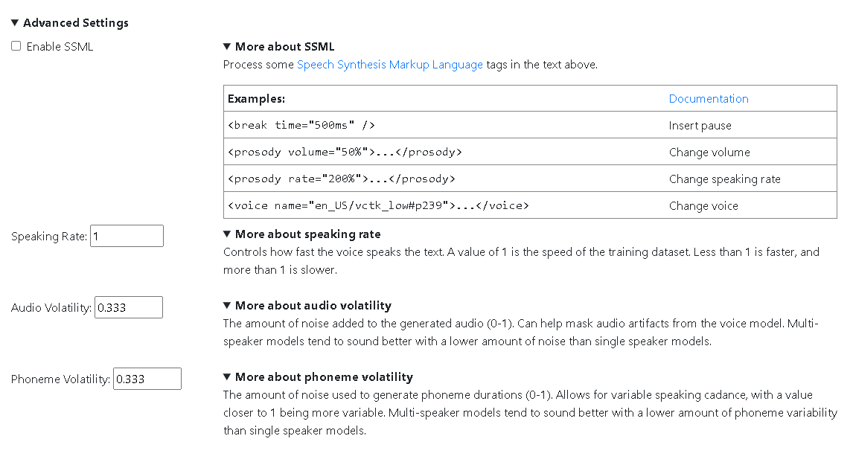This screenshot has width=853, height=465.
Task: Click the Enable SSML label text
Action: pos(60,47)
